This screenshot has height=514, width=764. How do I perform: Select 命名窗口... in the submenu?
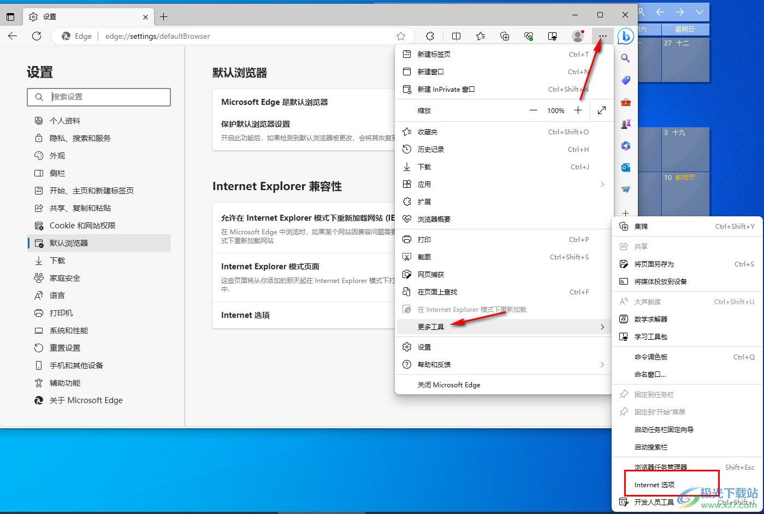(688, 374)
